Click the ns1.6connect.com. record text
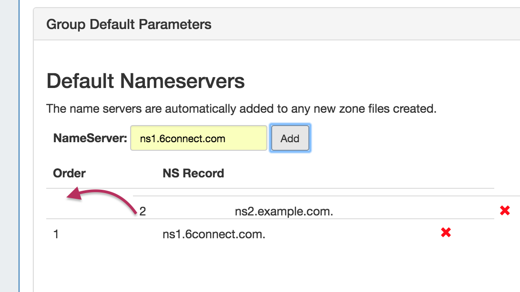This screenshot has height=292, width=520. tap(214, 234)
